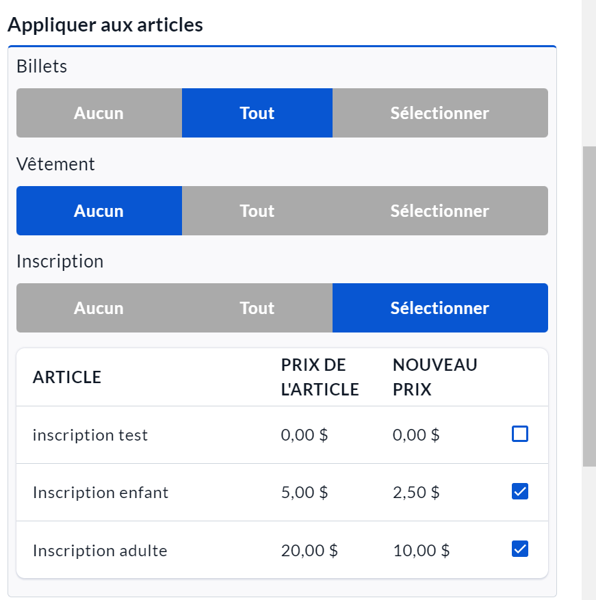Apply to all Vêtement items with Tout
596x600 pixels.
click(257, 211)
